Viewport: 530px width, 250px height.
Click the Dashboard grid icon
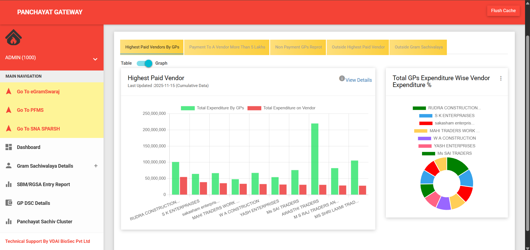pos(9,147)
